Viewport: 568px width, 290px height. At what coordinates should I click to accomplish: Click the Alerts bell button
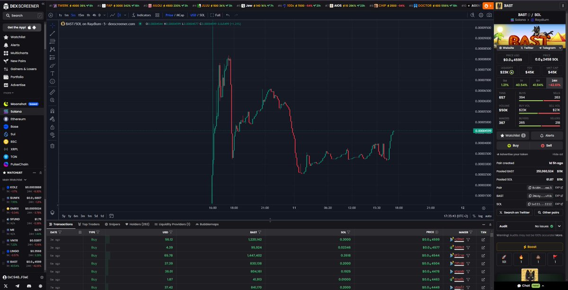click(547, 135)
